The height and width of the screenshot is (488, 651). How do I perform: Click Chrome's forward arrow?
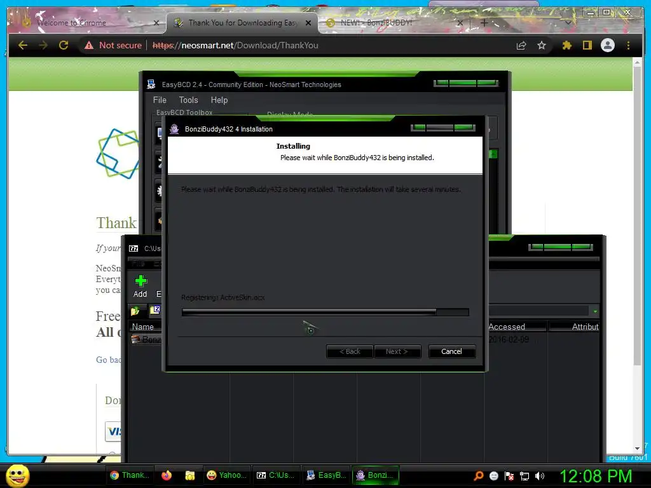pos(43,45)
